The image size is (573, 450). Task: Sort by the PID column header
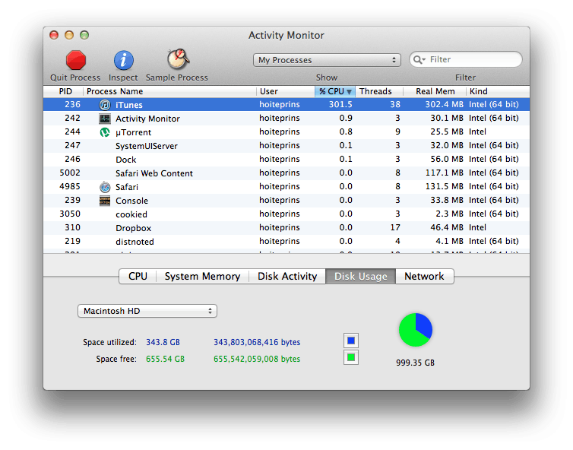(64, 91)
